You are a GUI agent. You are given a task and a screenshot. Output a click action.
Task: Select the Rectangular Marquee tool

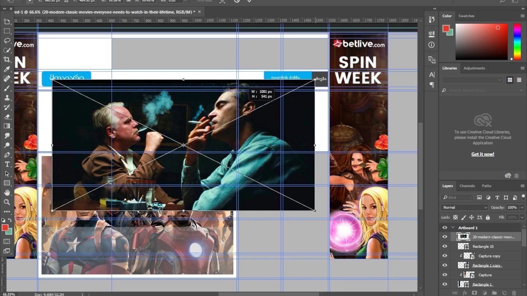7,31
